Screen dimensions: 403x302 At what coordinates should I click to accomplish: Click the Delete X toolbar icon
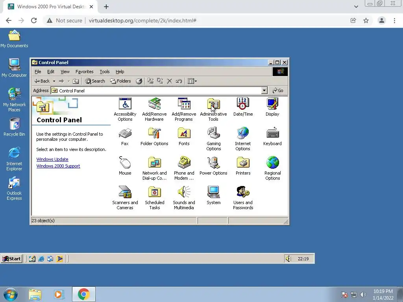169,81
